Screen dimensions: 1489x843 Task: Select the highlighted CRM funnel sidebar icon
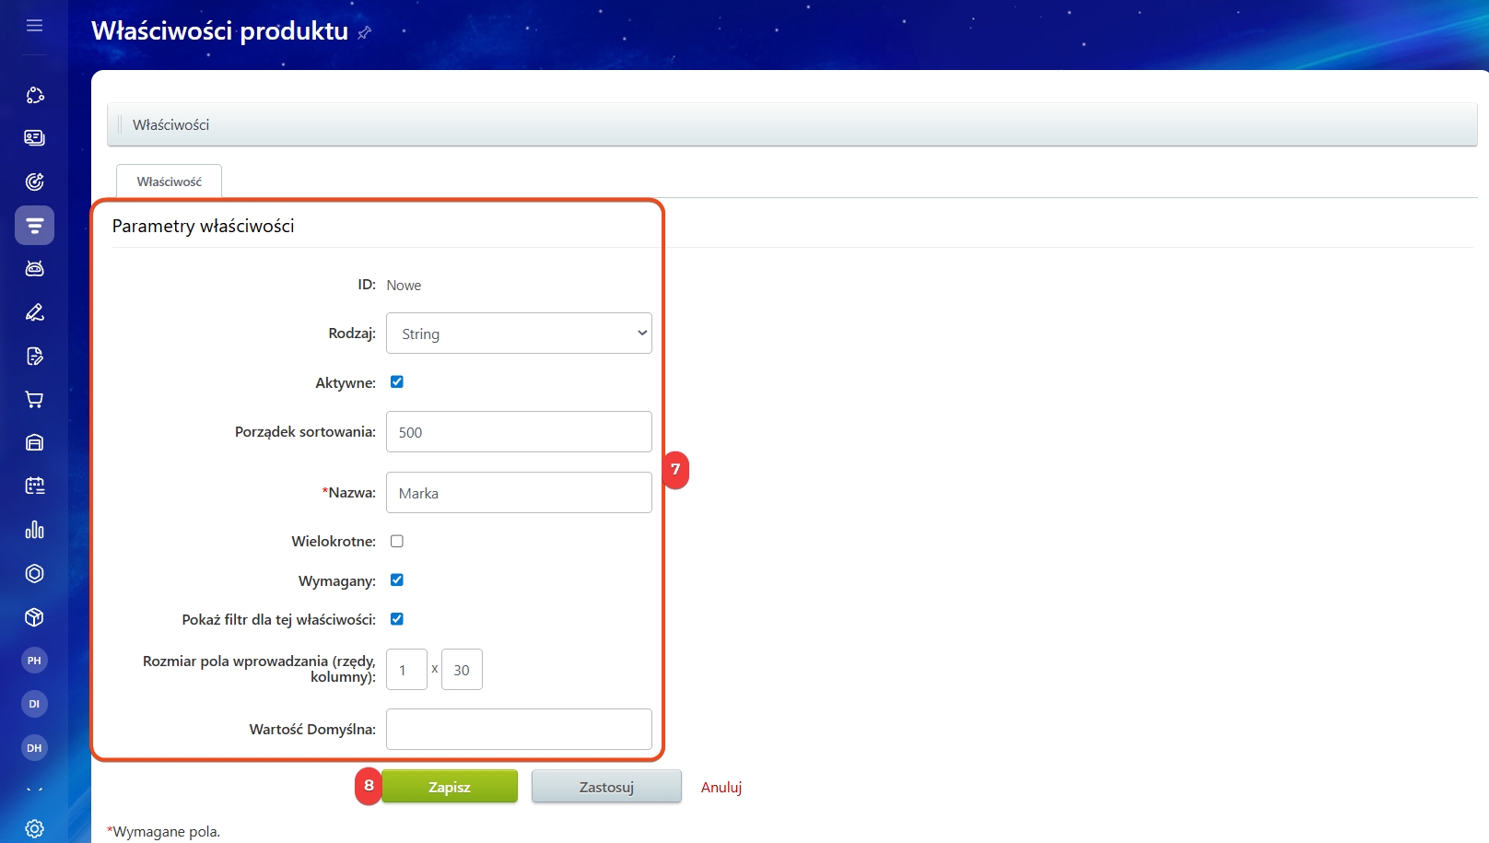click(34, 225)
